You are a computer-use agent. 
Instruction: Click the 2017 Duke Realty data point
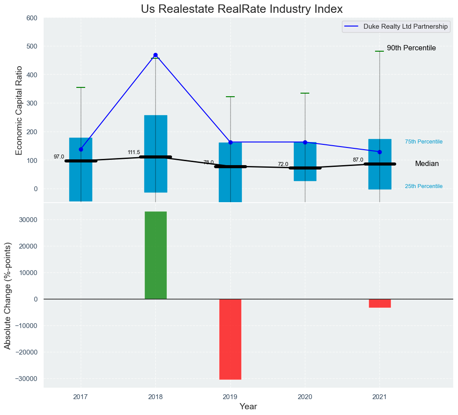[x=81, y=149]
